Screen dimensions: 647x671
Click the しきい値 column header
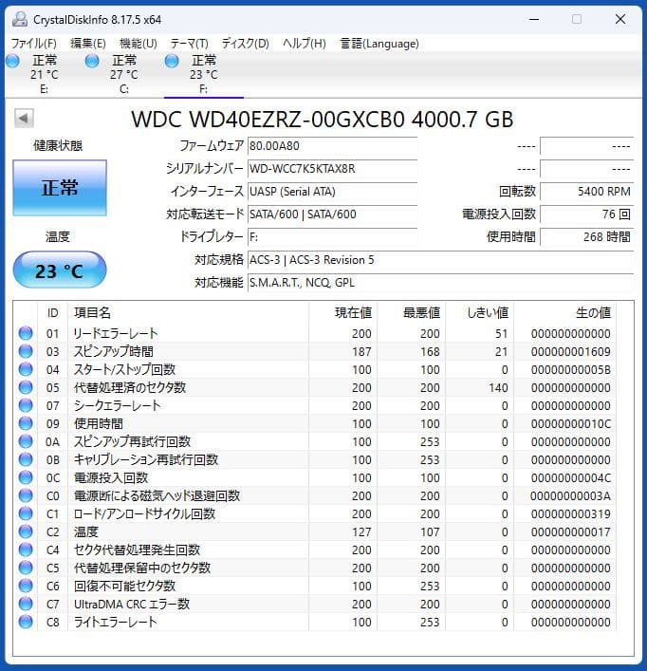488,313
